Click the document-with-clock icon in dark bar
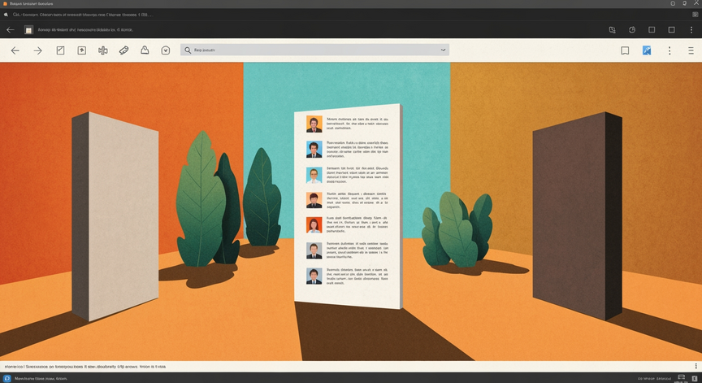 coord(612,30)
